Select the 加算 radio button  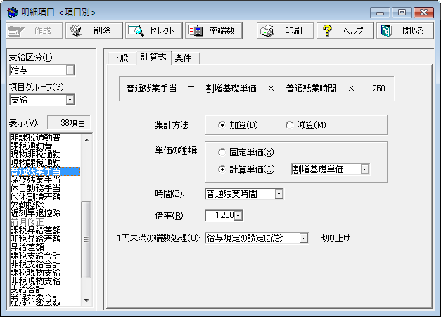coord(222,125)
